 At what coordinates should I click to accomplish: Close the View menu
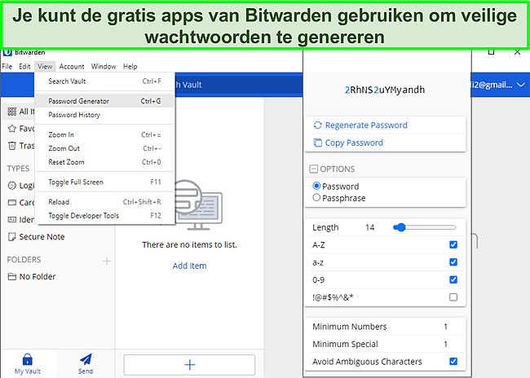pos(45,67)
